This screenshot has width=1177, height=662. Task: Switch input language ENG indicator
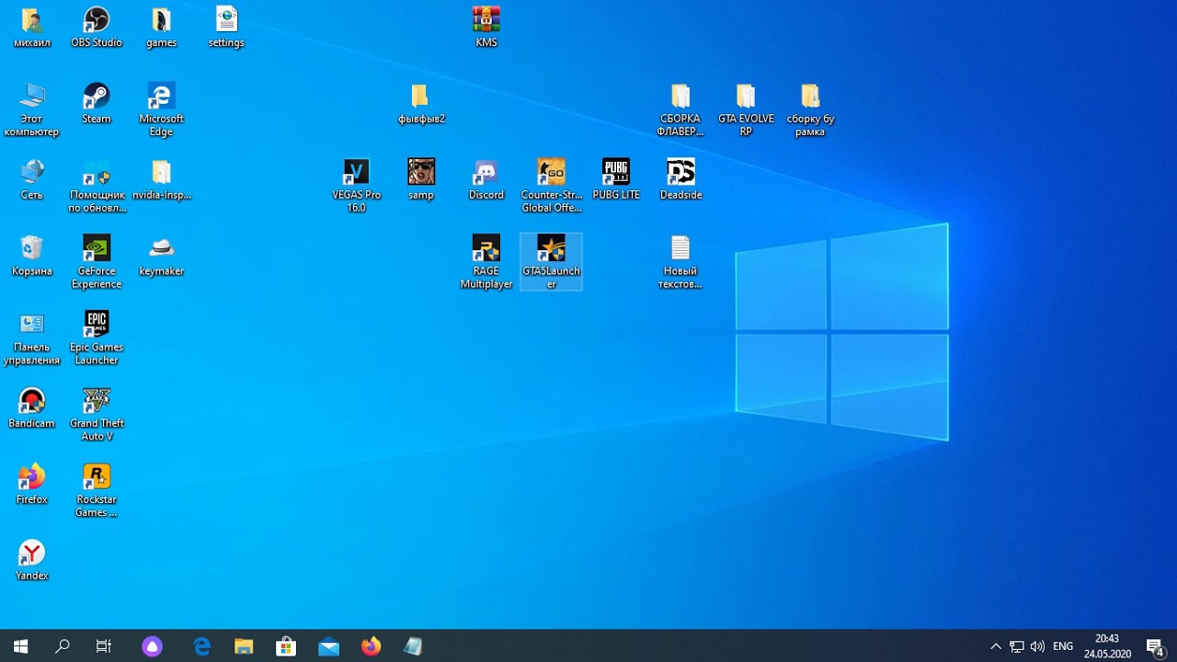click(1063, 646)
